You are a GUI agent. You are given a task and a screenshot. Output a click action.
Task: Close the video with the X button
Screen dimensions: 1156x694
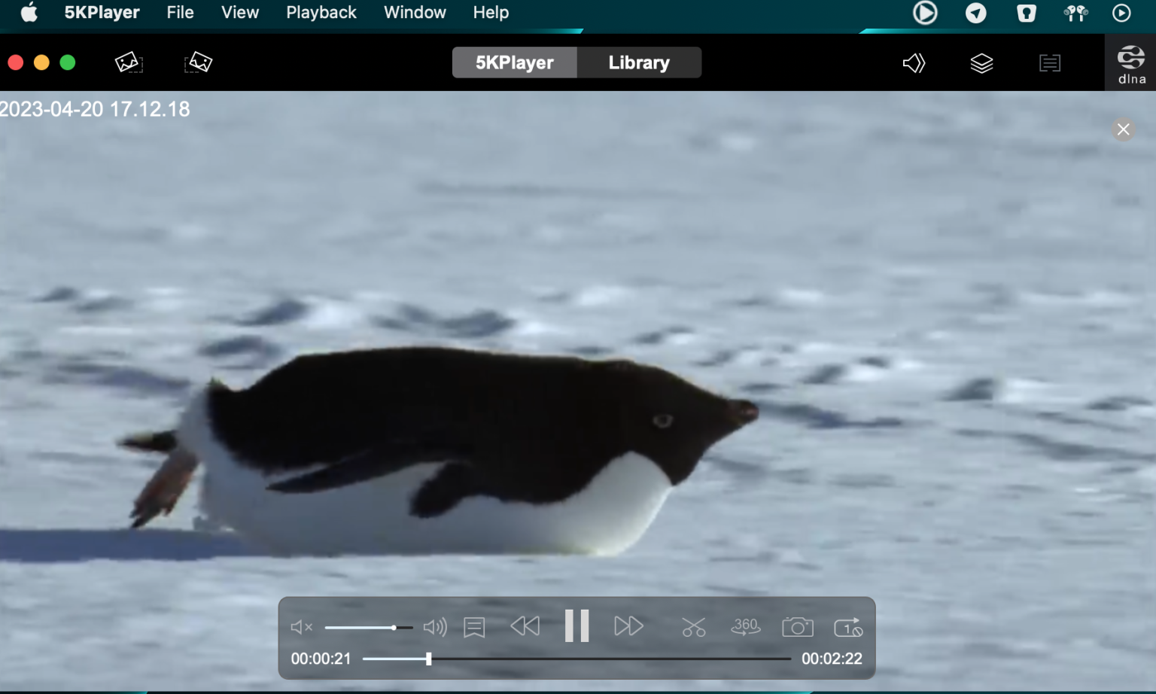point(1123,129)
